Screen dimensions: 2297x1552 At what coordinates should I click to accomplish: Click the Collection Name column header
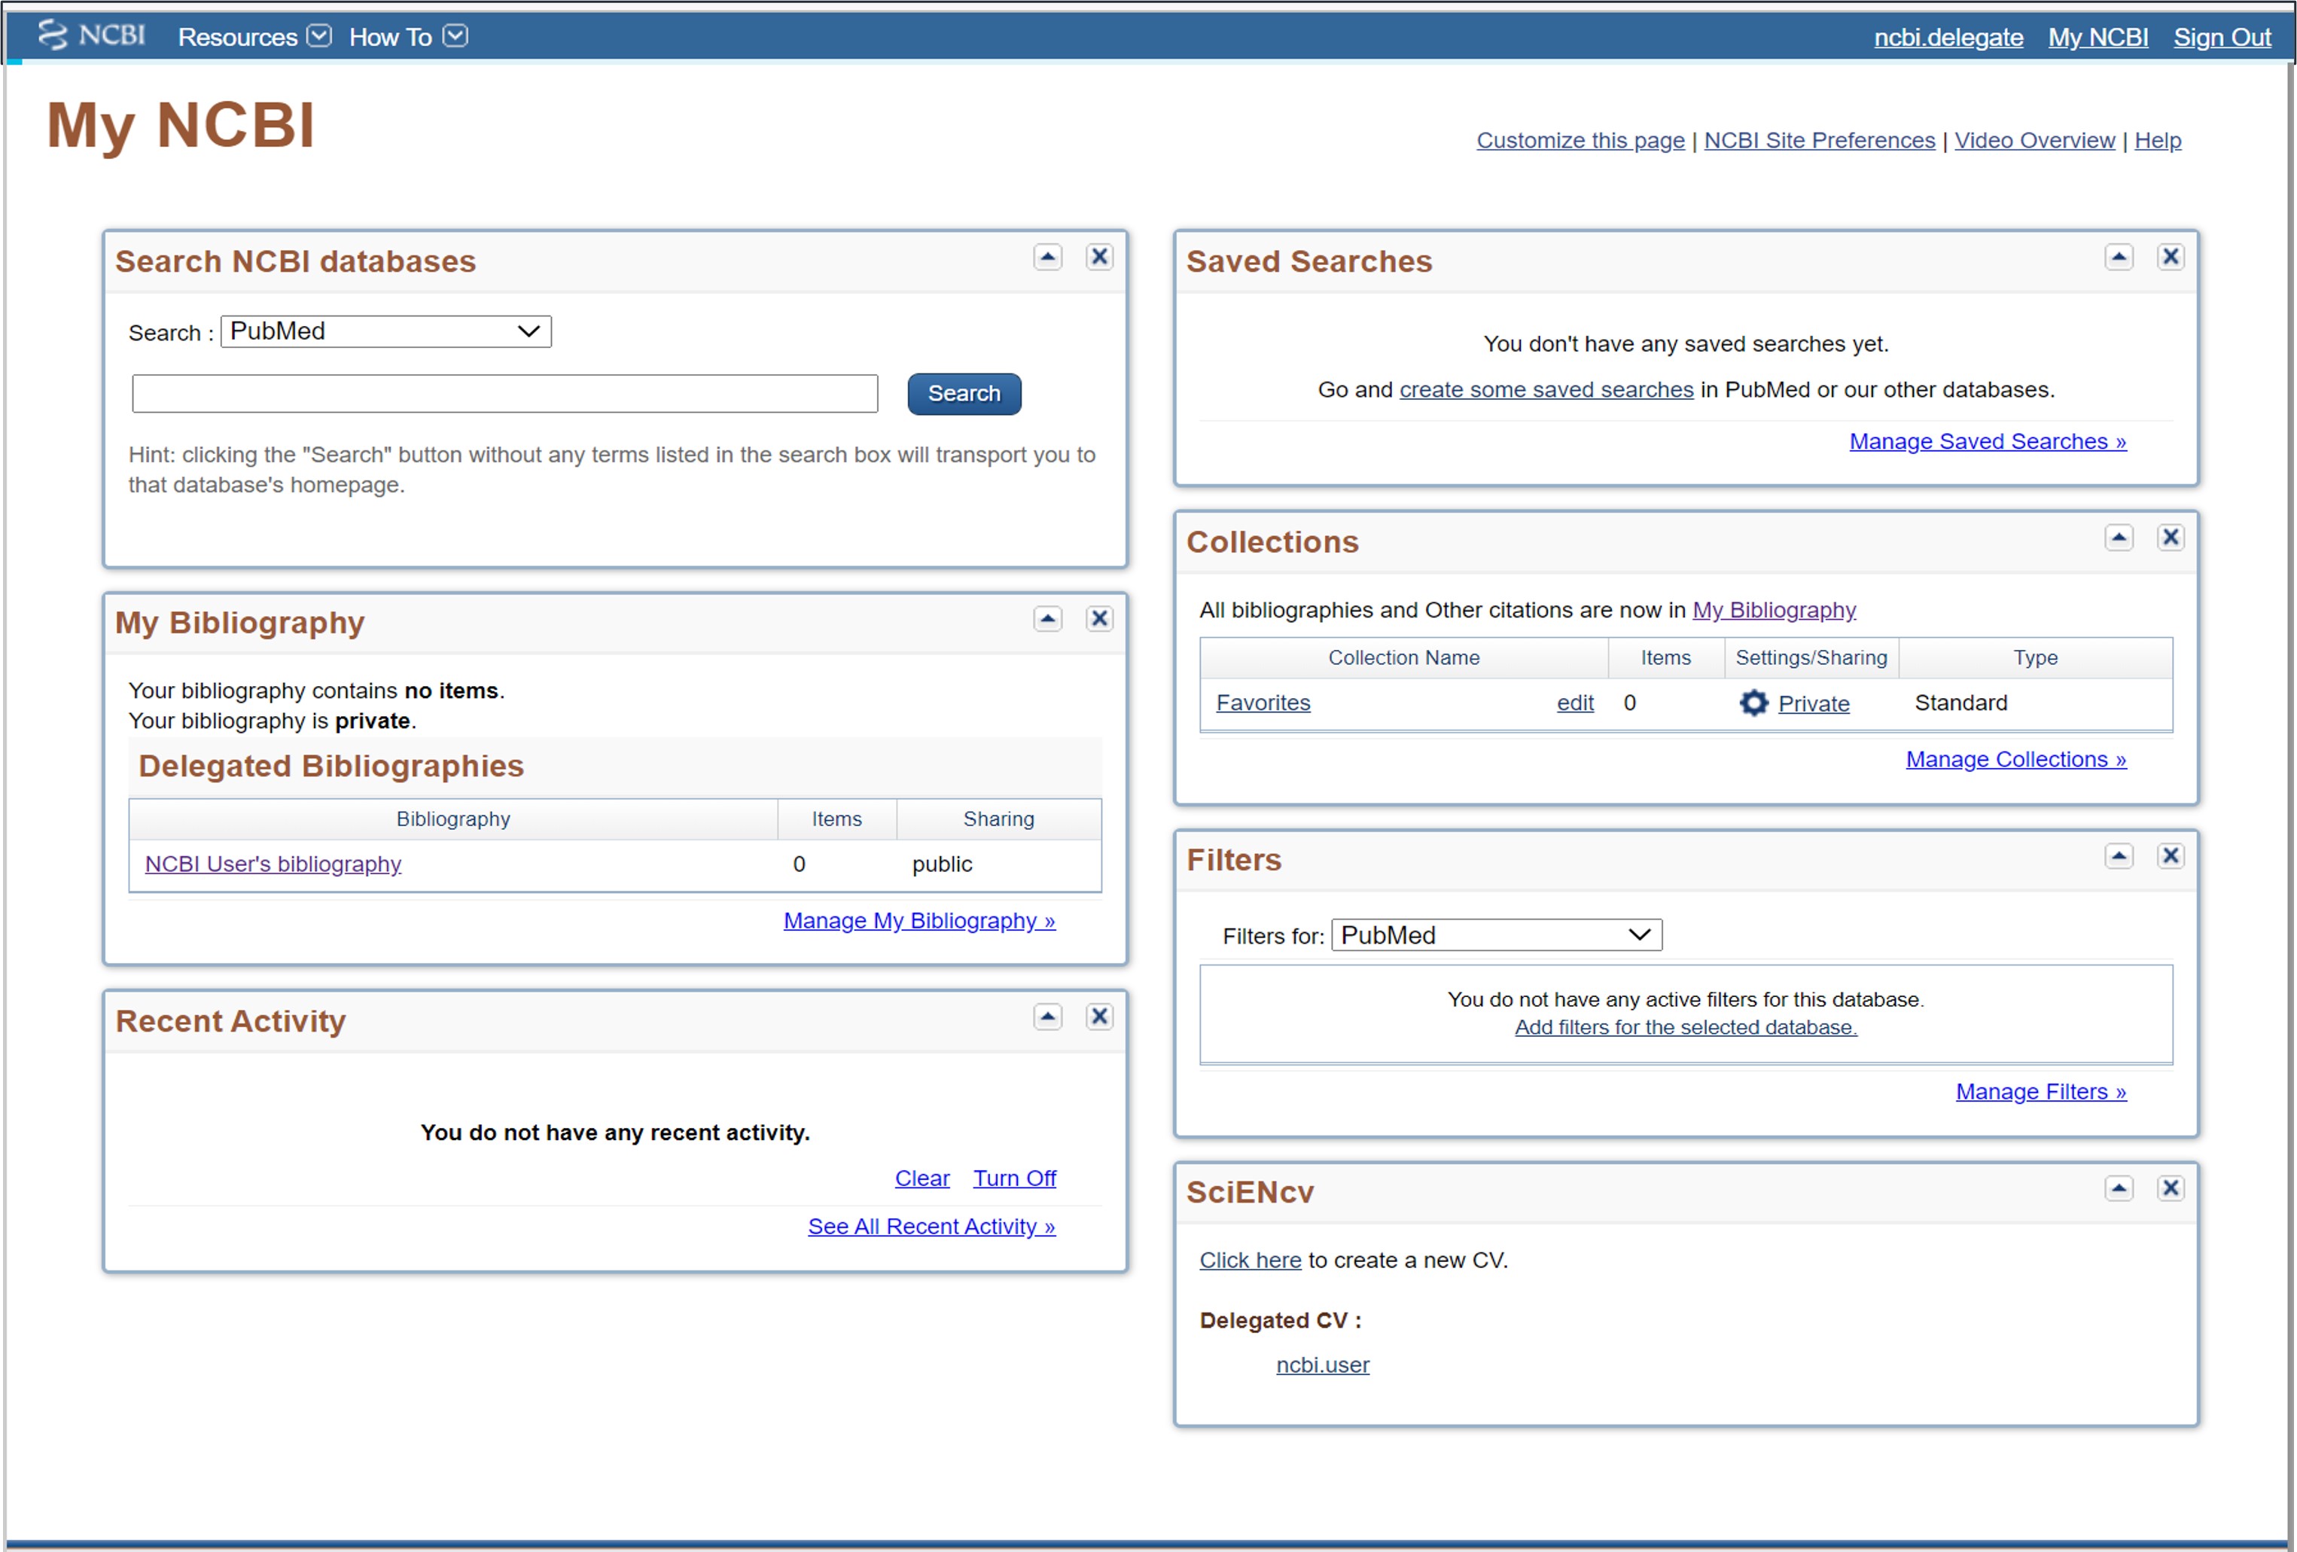pyautogui.click(x=1403, y=657)
